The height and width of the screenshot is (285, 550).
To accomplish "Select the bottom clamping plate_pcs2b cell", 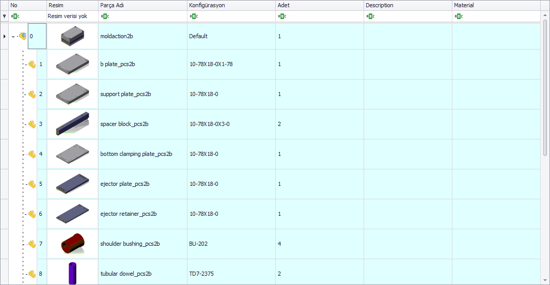I will coord(143,154).
